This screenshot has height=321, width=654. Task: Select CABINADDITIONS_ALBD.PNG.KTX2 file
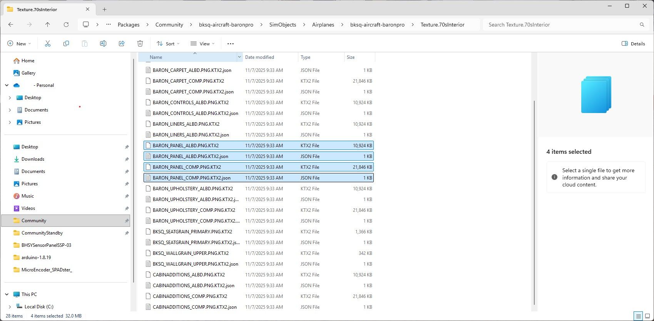point(258,275)
